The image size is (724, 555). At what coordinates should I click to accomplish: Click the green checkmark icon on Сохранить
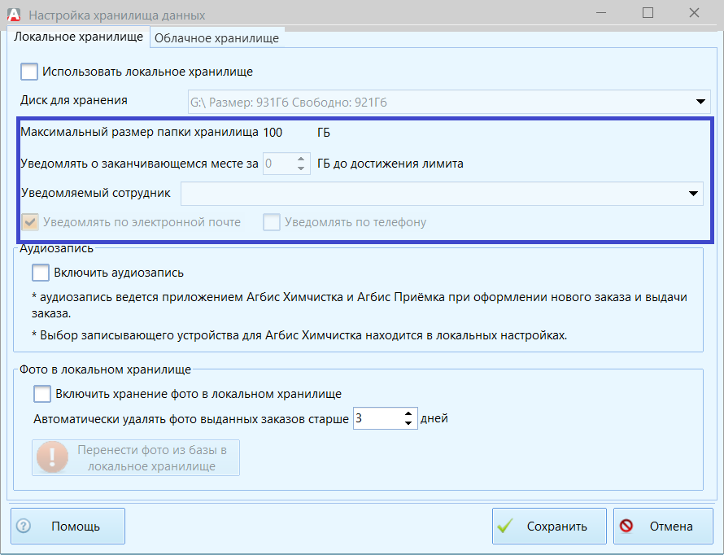(x=505, y=526)
